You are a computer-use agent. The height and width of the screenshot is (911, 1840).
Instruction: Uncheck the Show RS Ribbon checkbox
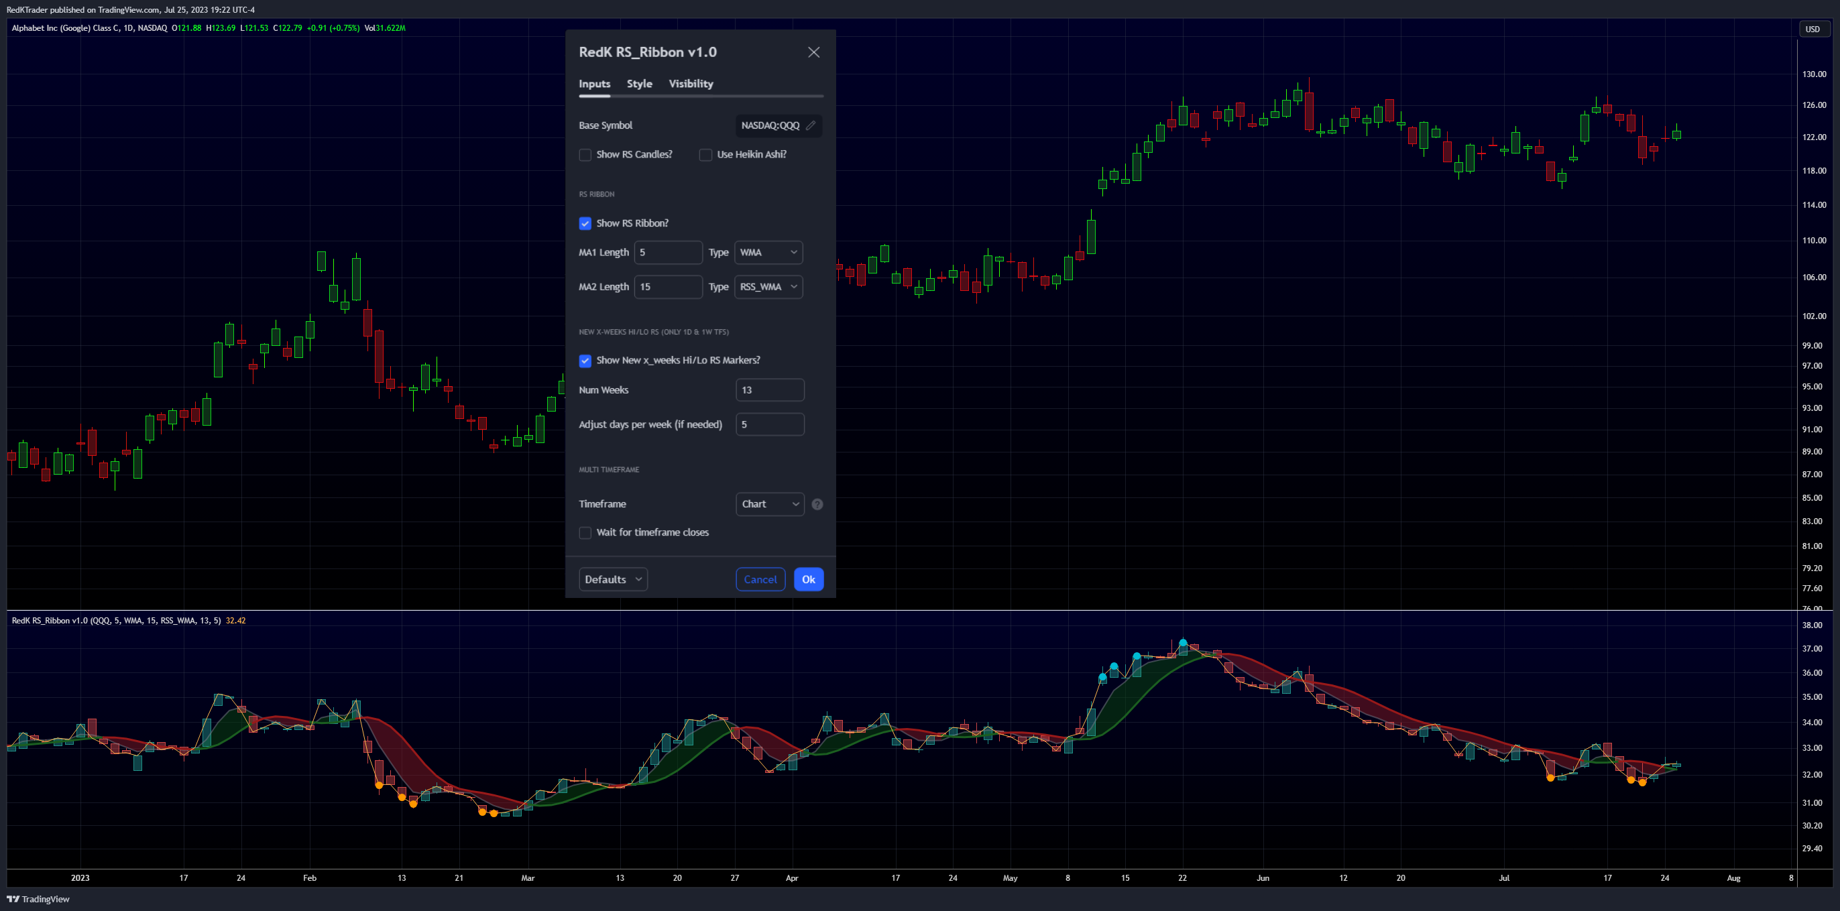coord(585,223)
